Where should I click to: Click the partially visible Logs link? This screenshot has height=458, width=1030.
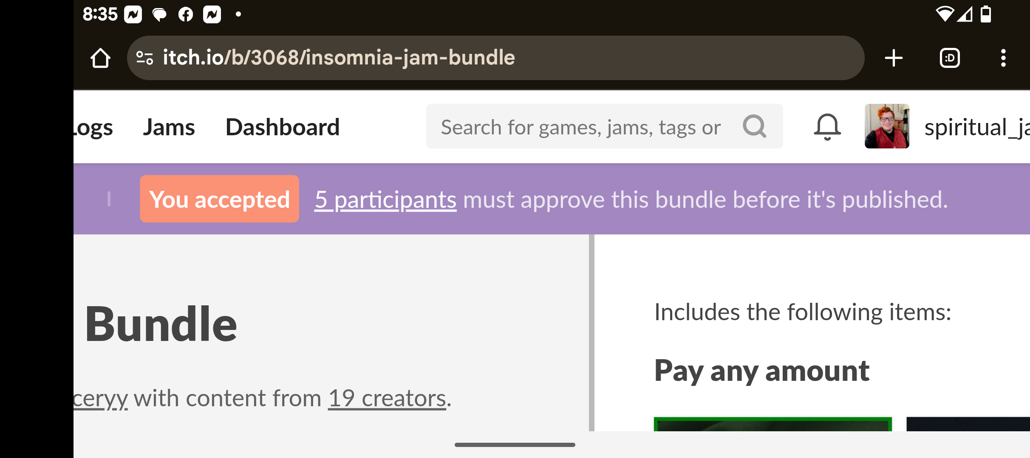click(x=93, y=128)
